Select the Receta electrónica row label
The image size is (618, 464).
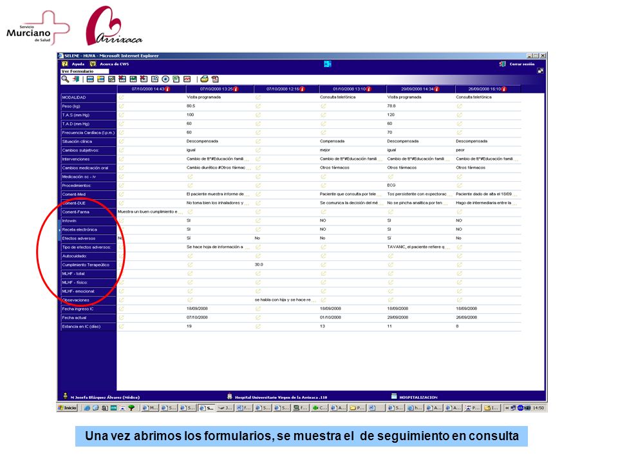point(88,229)
